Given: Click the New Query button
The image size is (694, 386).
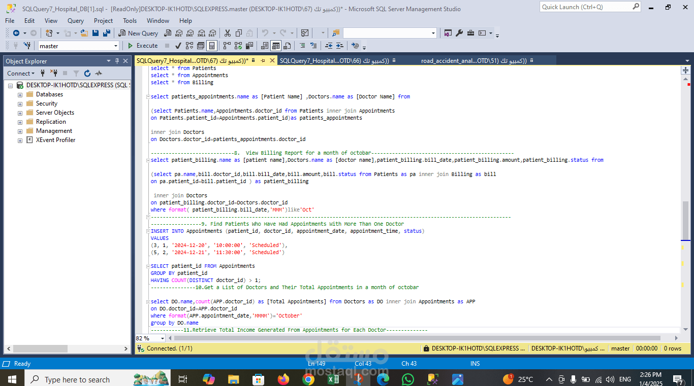Looking at the screenshot, I should [x=139, y=33].
